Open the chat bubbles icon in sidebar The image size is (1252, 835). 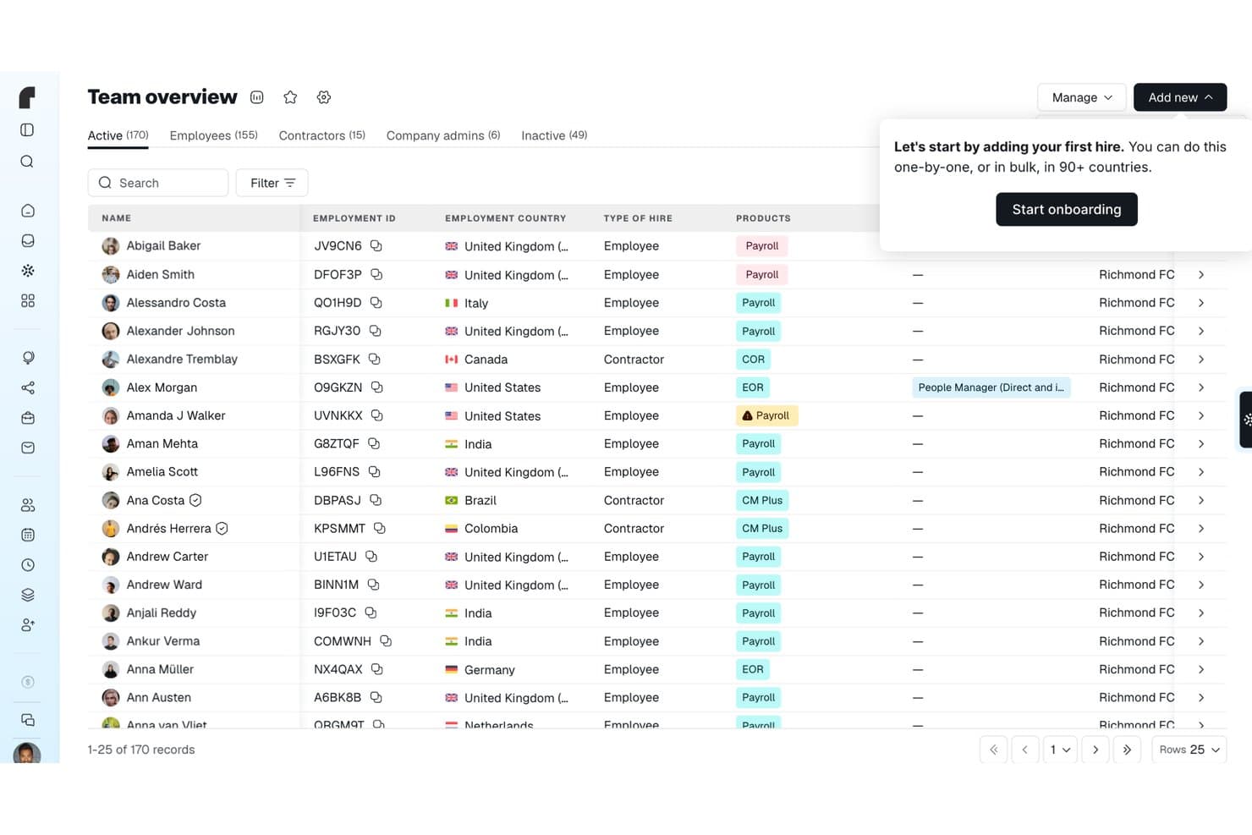coord(28,720)
